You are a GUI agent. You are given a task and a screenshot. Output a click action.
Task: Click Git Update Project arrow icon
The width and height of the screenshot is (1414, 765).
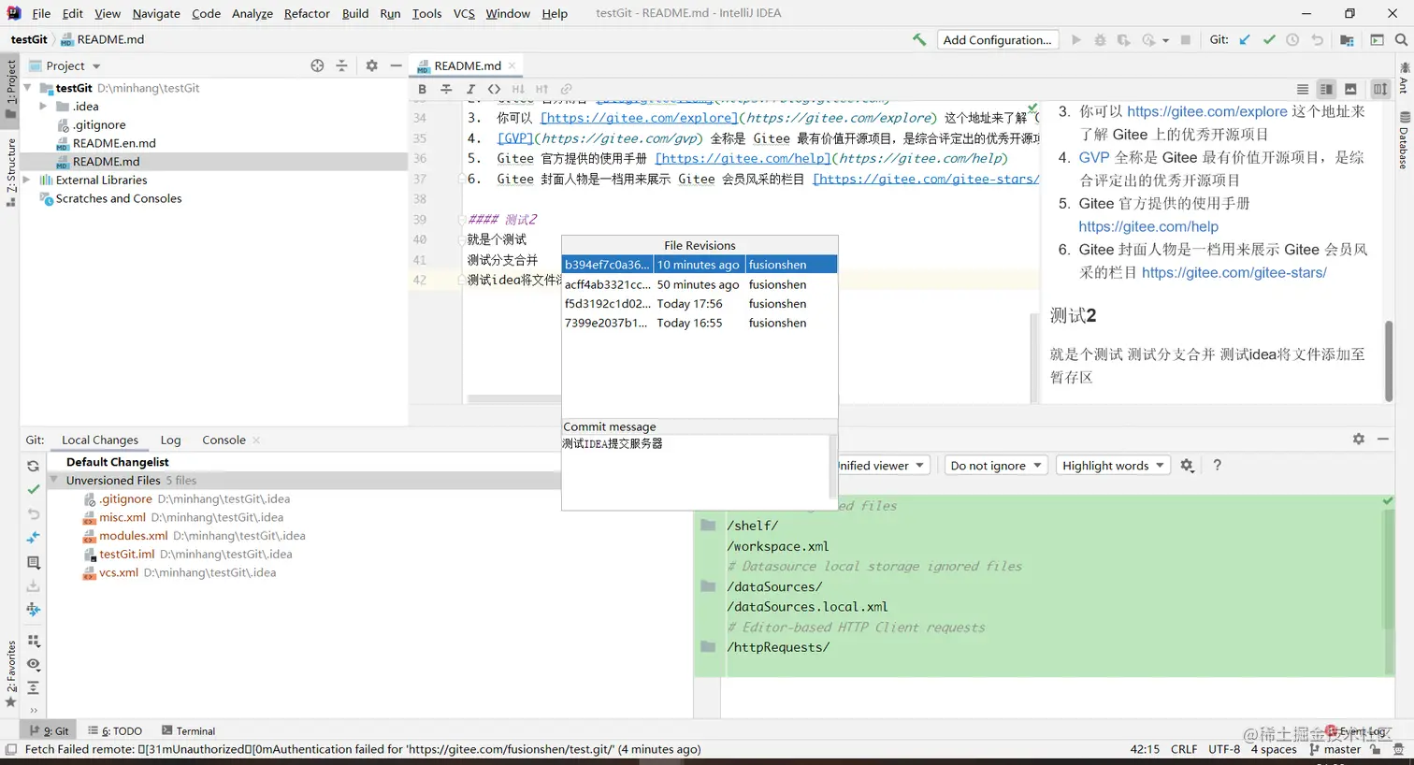click(1245, 39)
